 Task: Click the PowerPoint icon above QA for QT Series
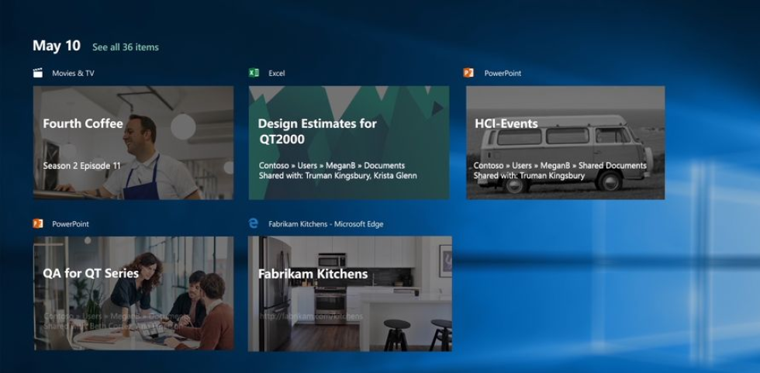click(x=38, y=223)
